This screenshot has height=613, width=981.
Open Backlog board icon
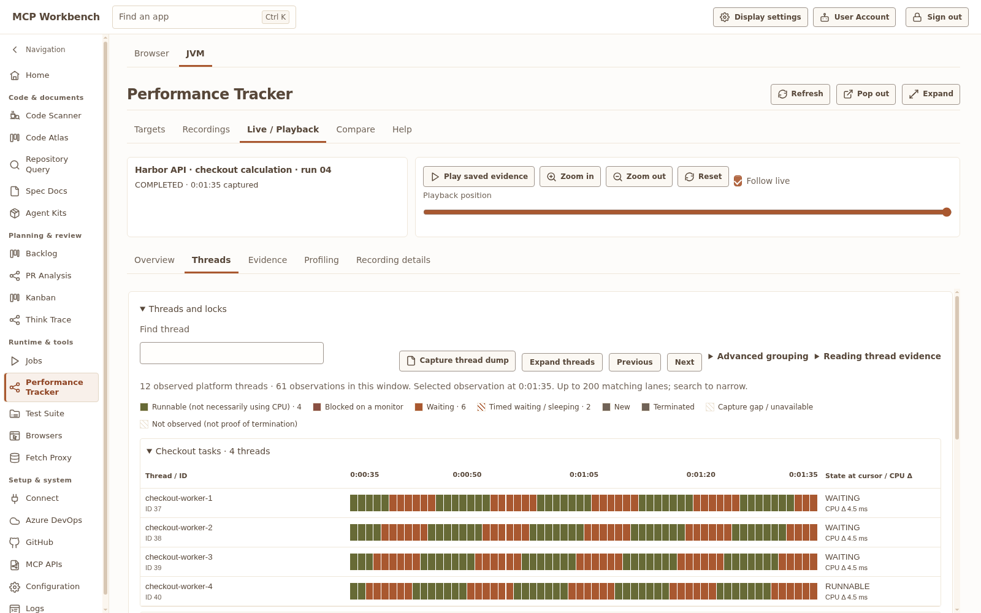click(x=15, y=254)
